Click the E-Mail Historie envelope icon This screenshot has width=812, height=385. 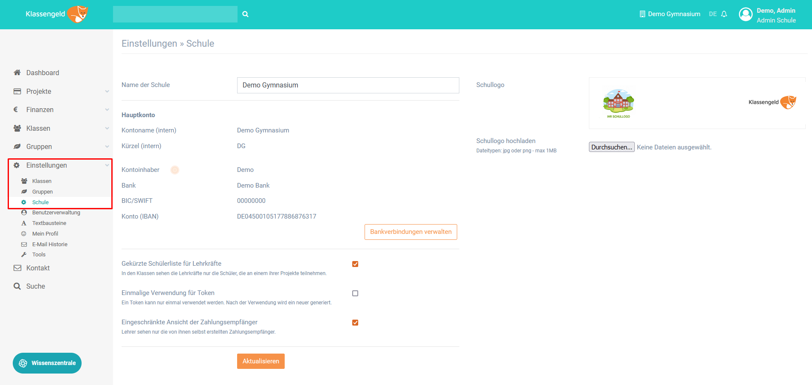24,244
